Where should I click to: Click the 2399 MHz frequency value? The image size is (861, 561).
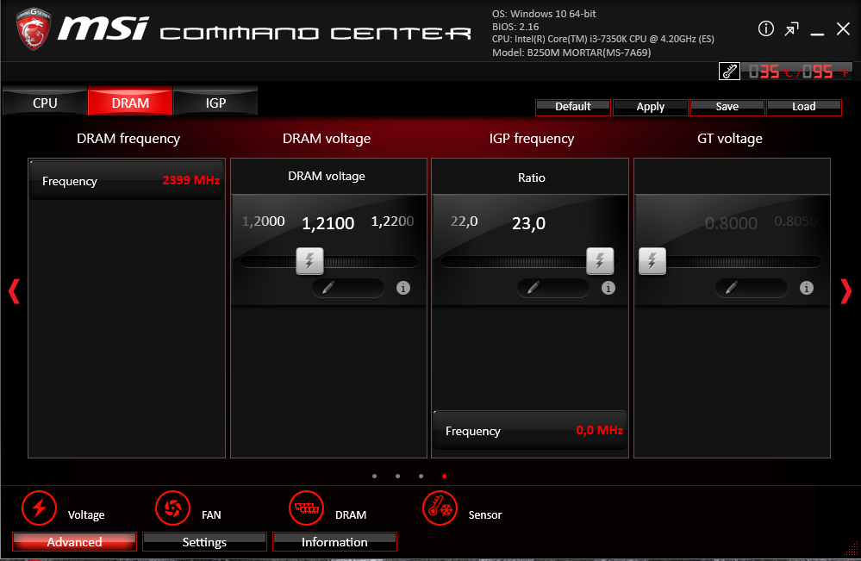click(x=190, y=180)
